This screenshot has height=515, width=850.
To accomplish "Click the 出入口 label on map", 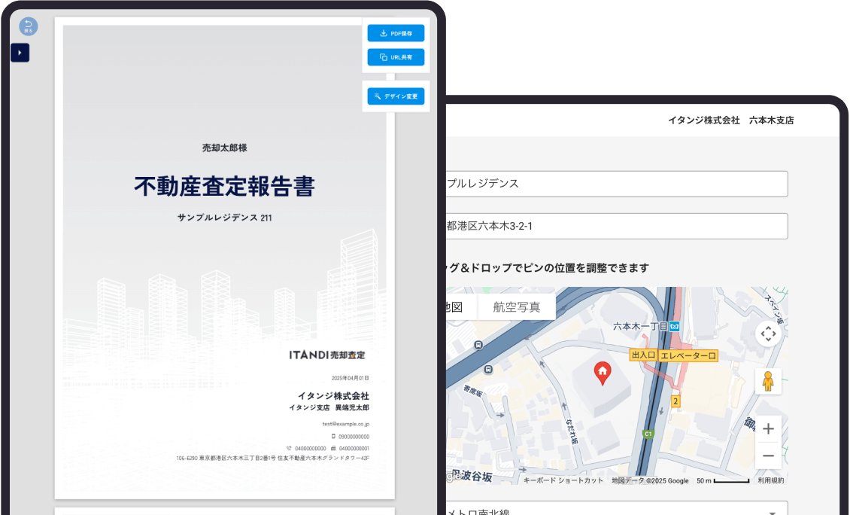I will (x=643, y=355).
